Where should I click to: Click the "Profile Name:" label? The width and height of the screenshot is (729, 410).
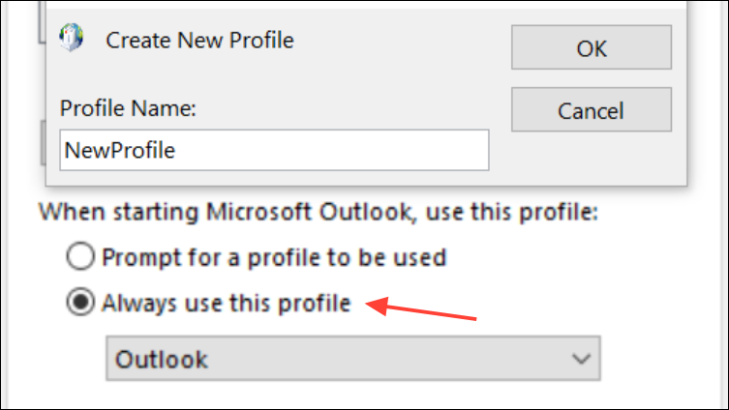(128, 110)
